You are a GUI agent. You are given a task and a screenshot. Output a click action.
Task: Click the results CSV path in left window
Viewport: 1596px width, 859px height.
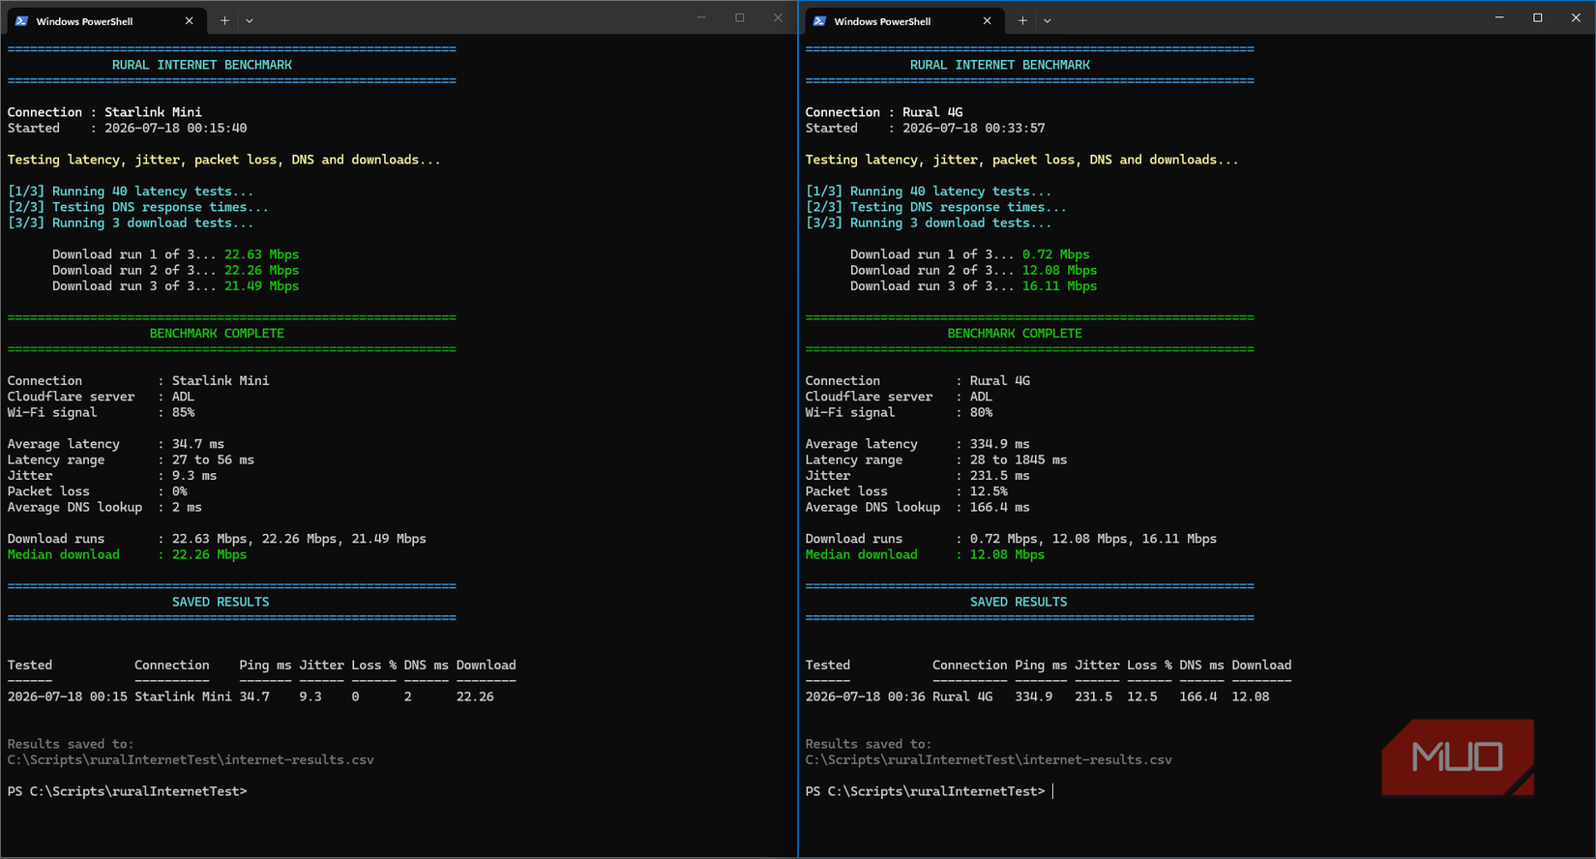[191, 759]
